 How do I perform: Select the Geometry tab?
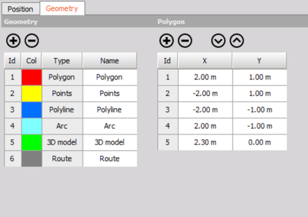pyautogui.click(x=62, y=8)
